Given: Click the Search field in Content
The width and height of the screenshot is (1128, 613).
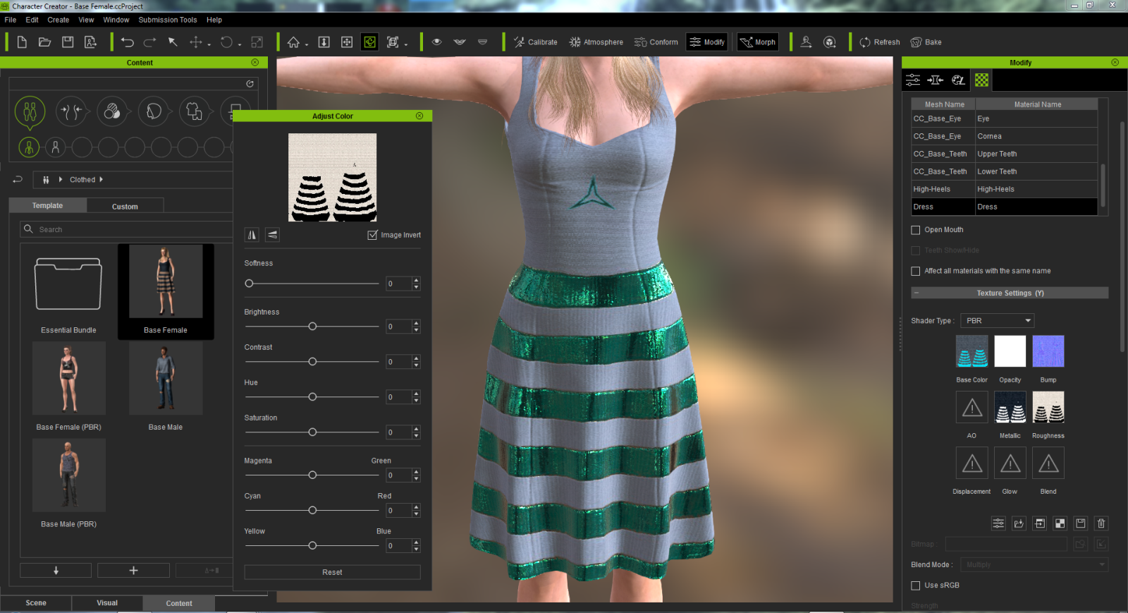Looking at the screenshot, I should coord(127,229).
